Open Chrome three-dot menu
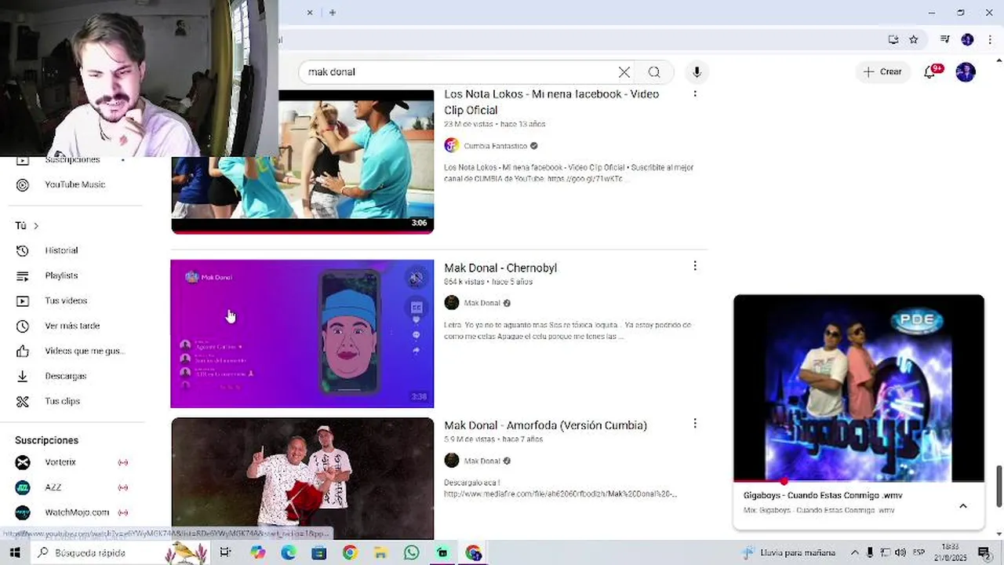Screen dimensions: 1004x565 [x=988, y=39]
